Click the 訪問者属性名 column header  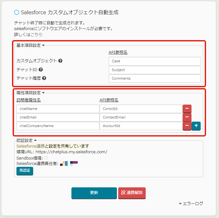pyautogui.click(x=28, y=100)
